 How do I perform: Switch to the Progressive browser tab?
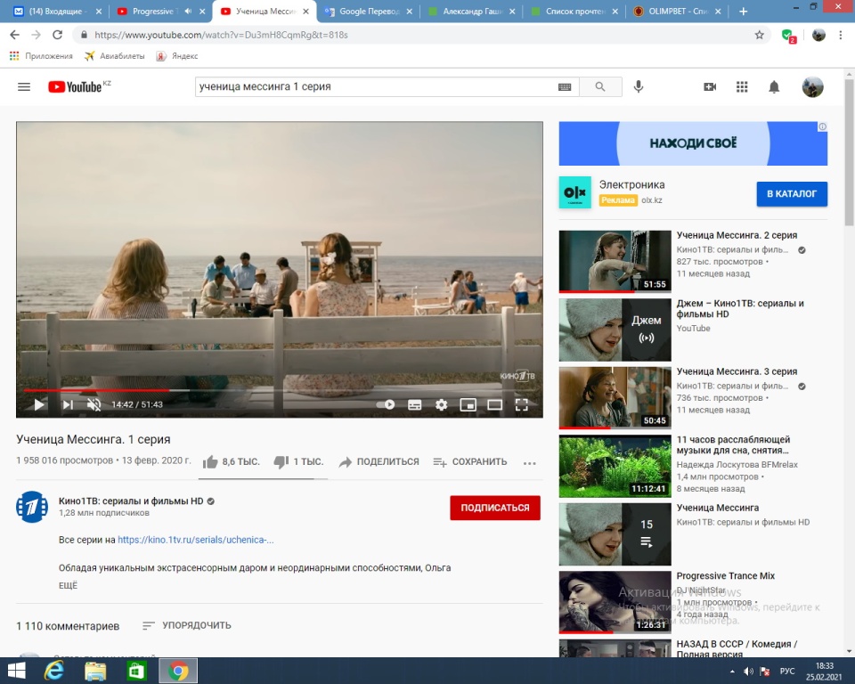click(x=153, y=11)
